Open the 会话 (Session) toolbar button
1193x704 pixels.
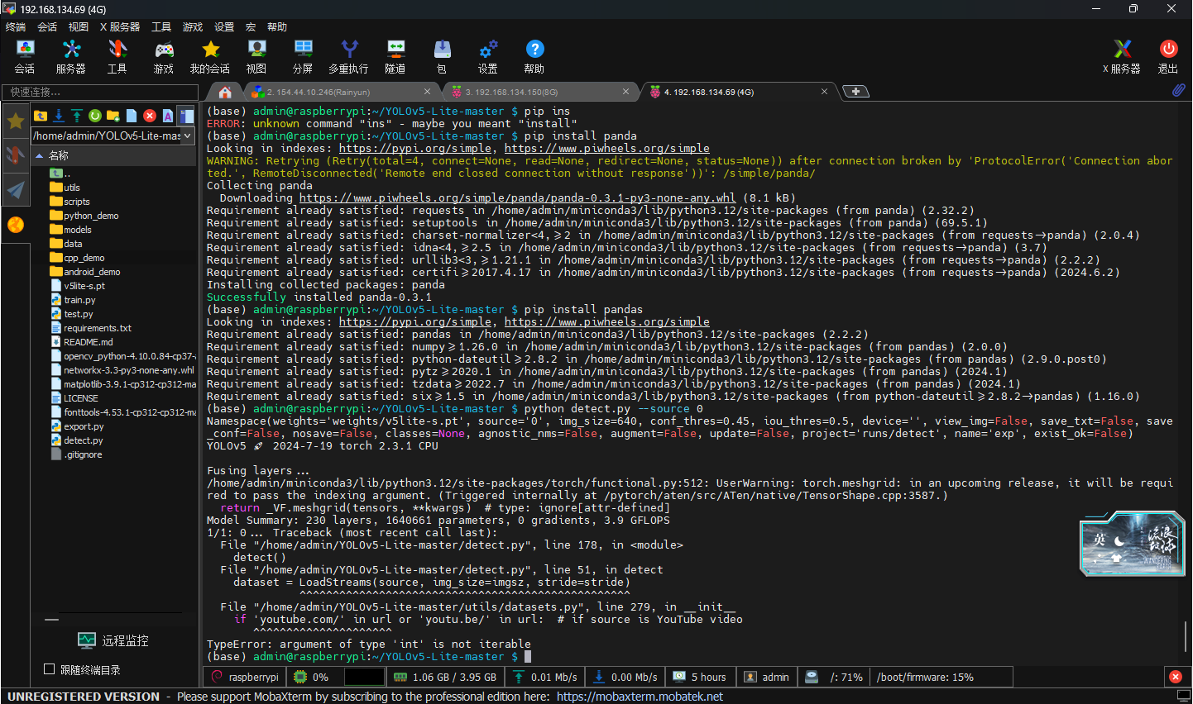[25, 57]
